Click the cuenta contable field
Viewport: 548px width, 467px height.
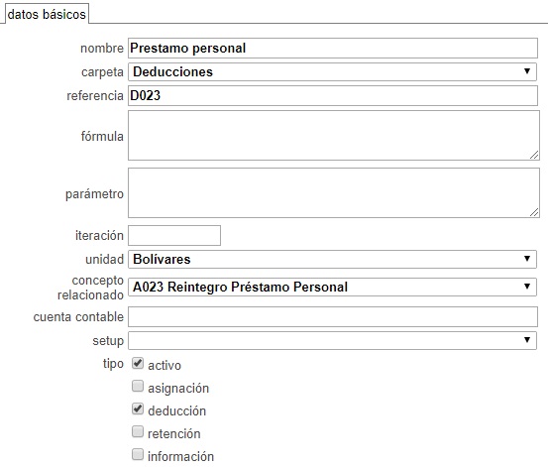[333, 316]
